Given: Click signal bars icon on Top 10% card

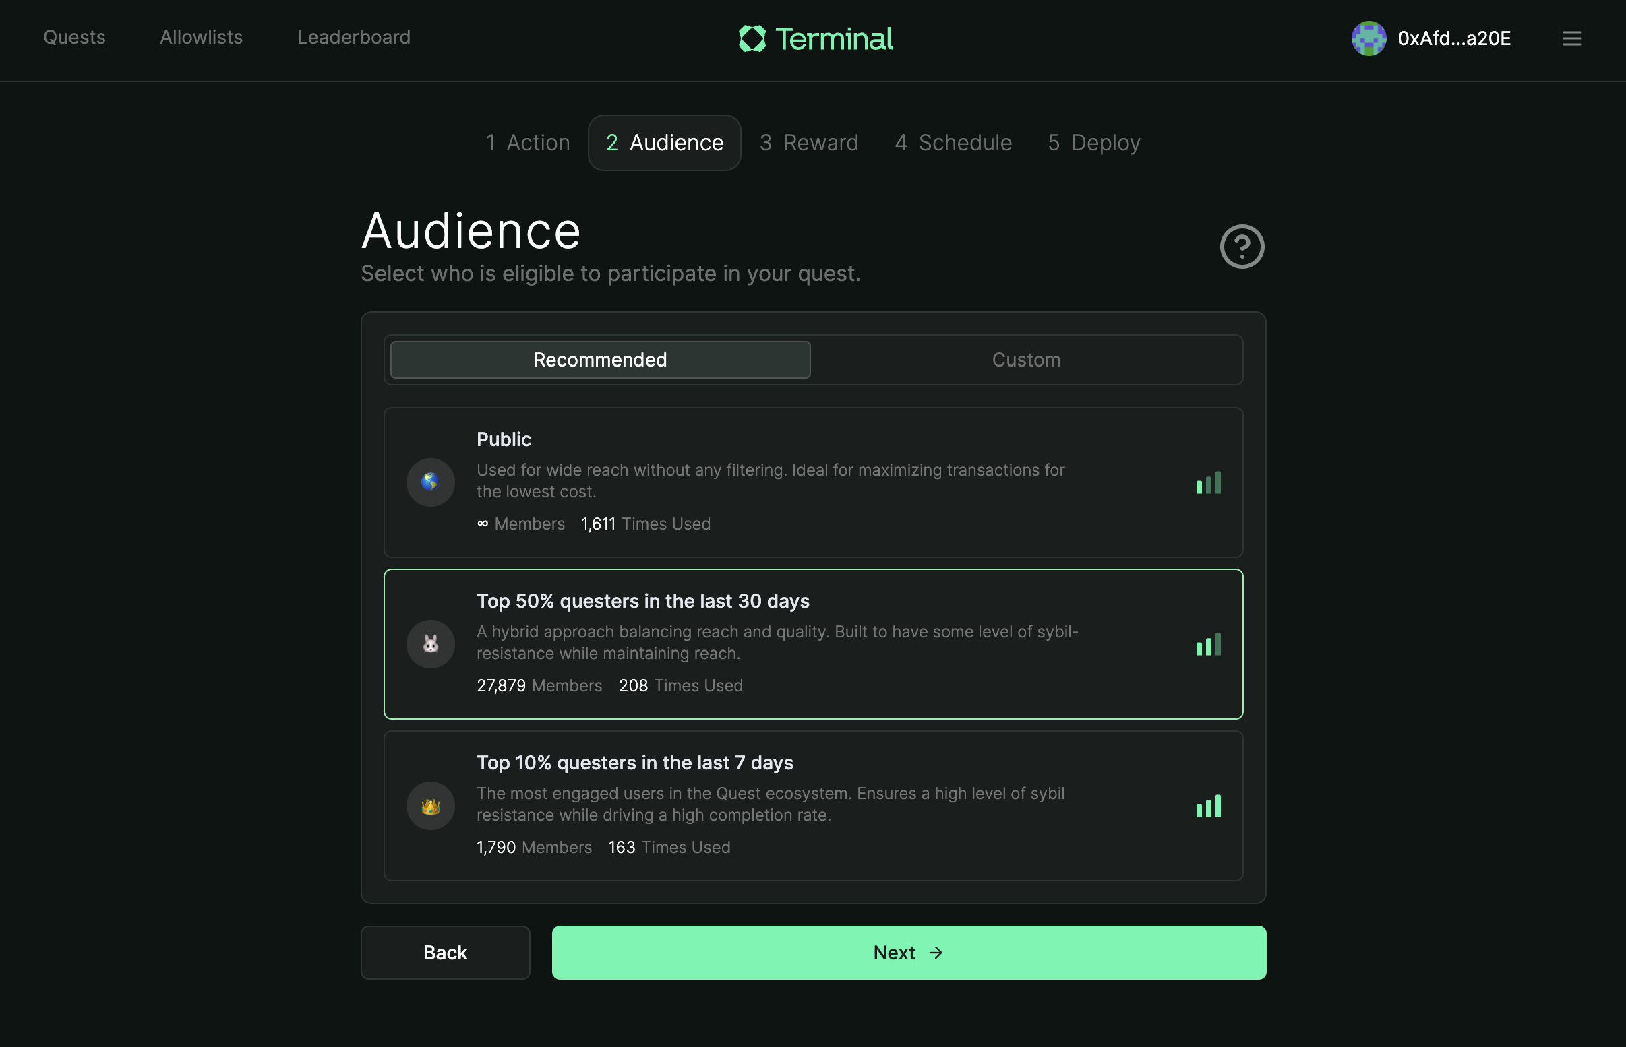Looking at the screenshot, I should tap(1208, 806).
